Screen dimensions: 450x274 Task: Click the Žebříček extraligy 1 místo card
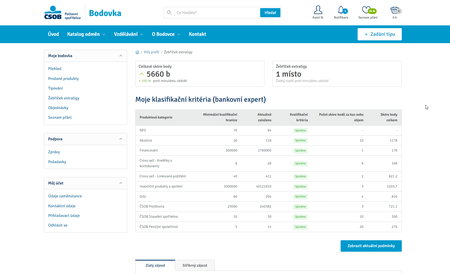(337, 74)
